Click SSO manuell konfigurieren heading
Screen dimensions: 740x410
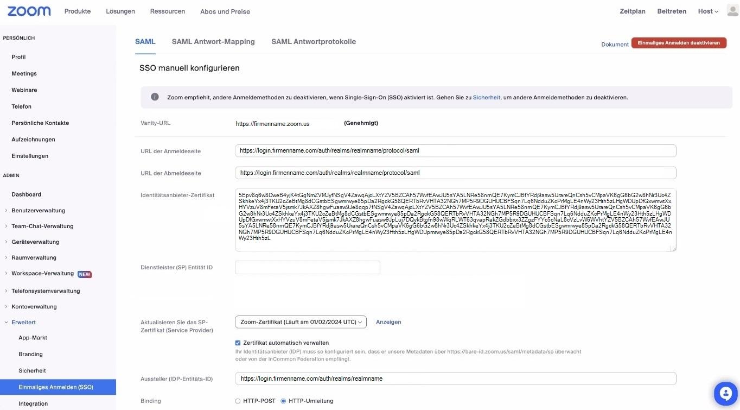(x=189, y=68)
